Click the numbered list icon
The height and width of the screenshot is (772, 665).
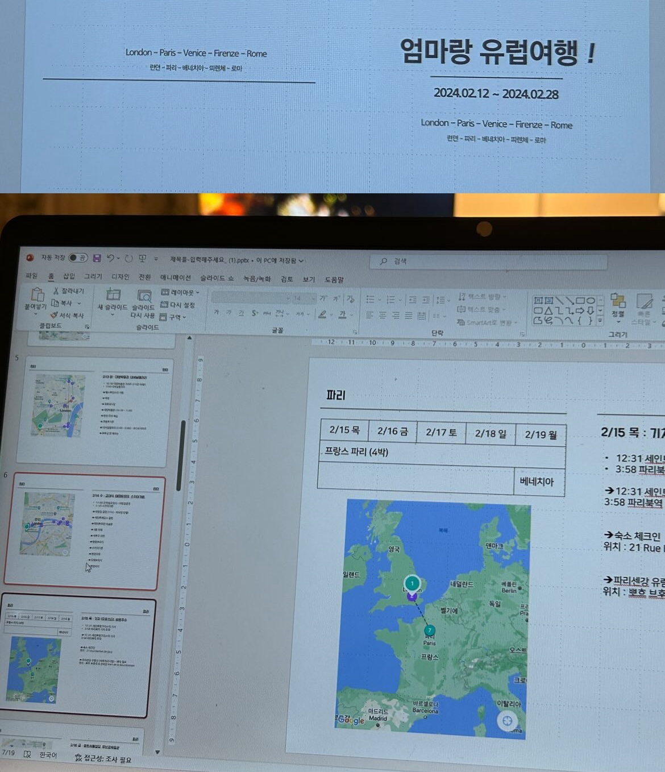390,300
